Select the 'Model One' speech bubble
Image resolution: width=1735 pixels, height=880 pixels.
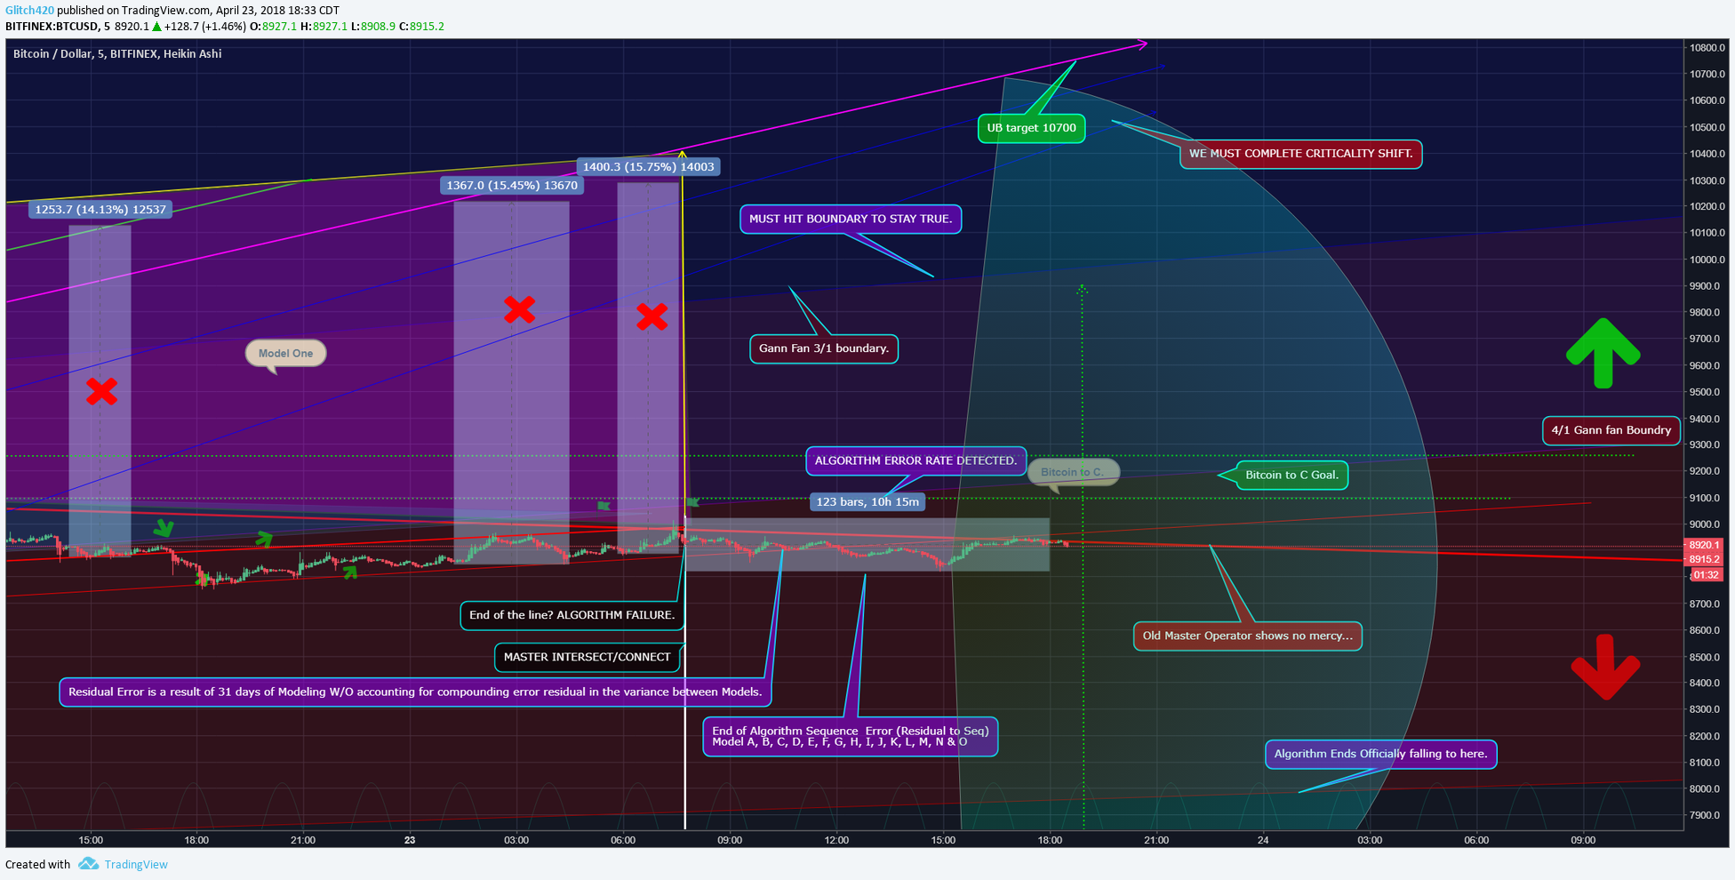[x=285, y=353]
